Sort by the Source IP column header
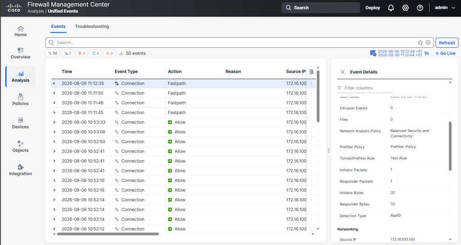Screen dimensions: 461x245 tap(296, 72)
